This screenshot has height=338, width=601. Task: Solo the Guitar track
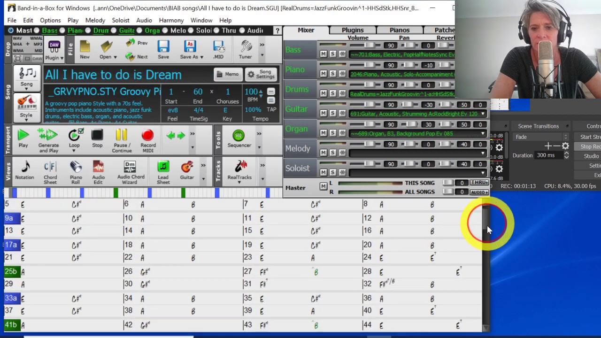pos(332,113)
